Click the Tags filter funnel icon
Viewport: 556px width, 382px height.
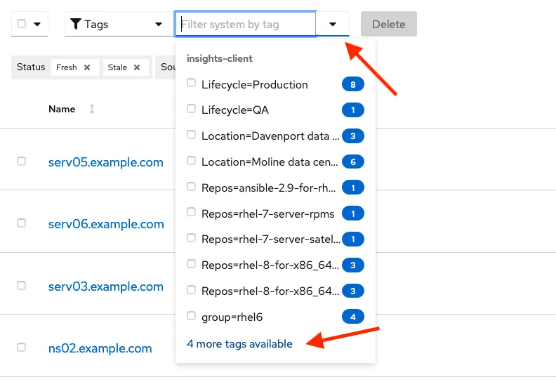tap(77, 24)
